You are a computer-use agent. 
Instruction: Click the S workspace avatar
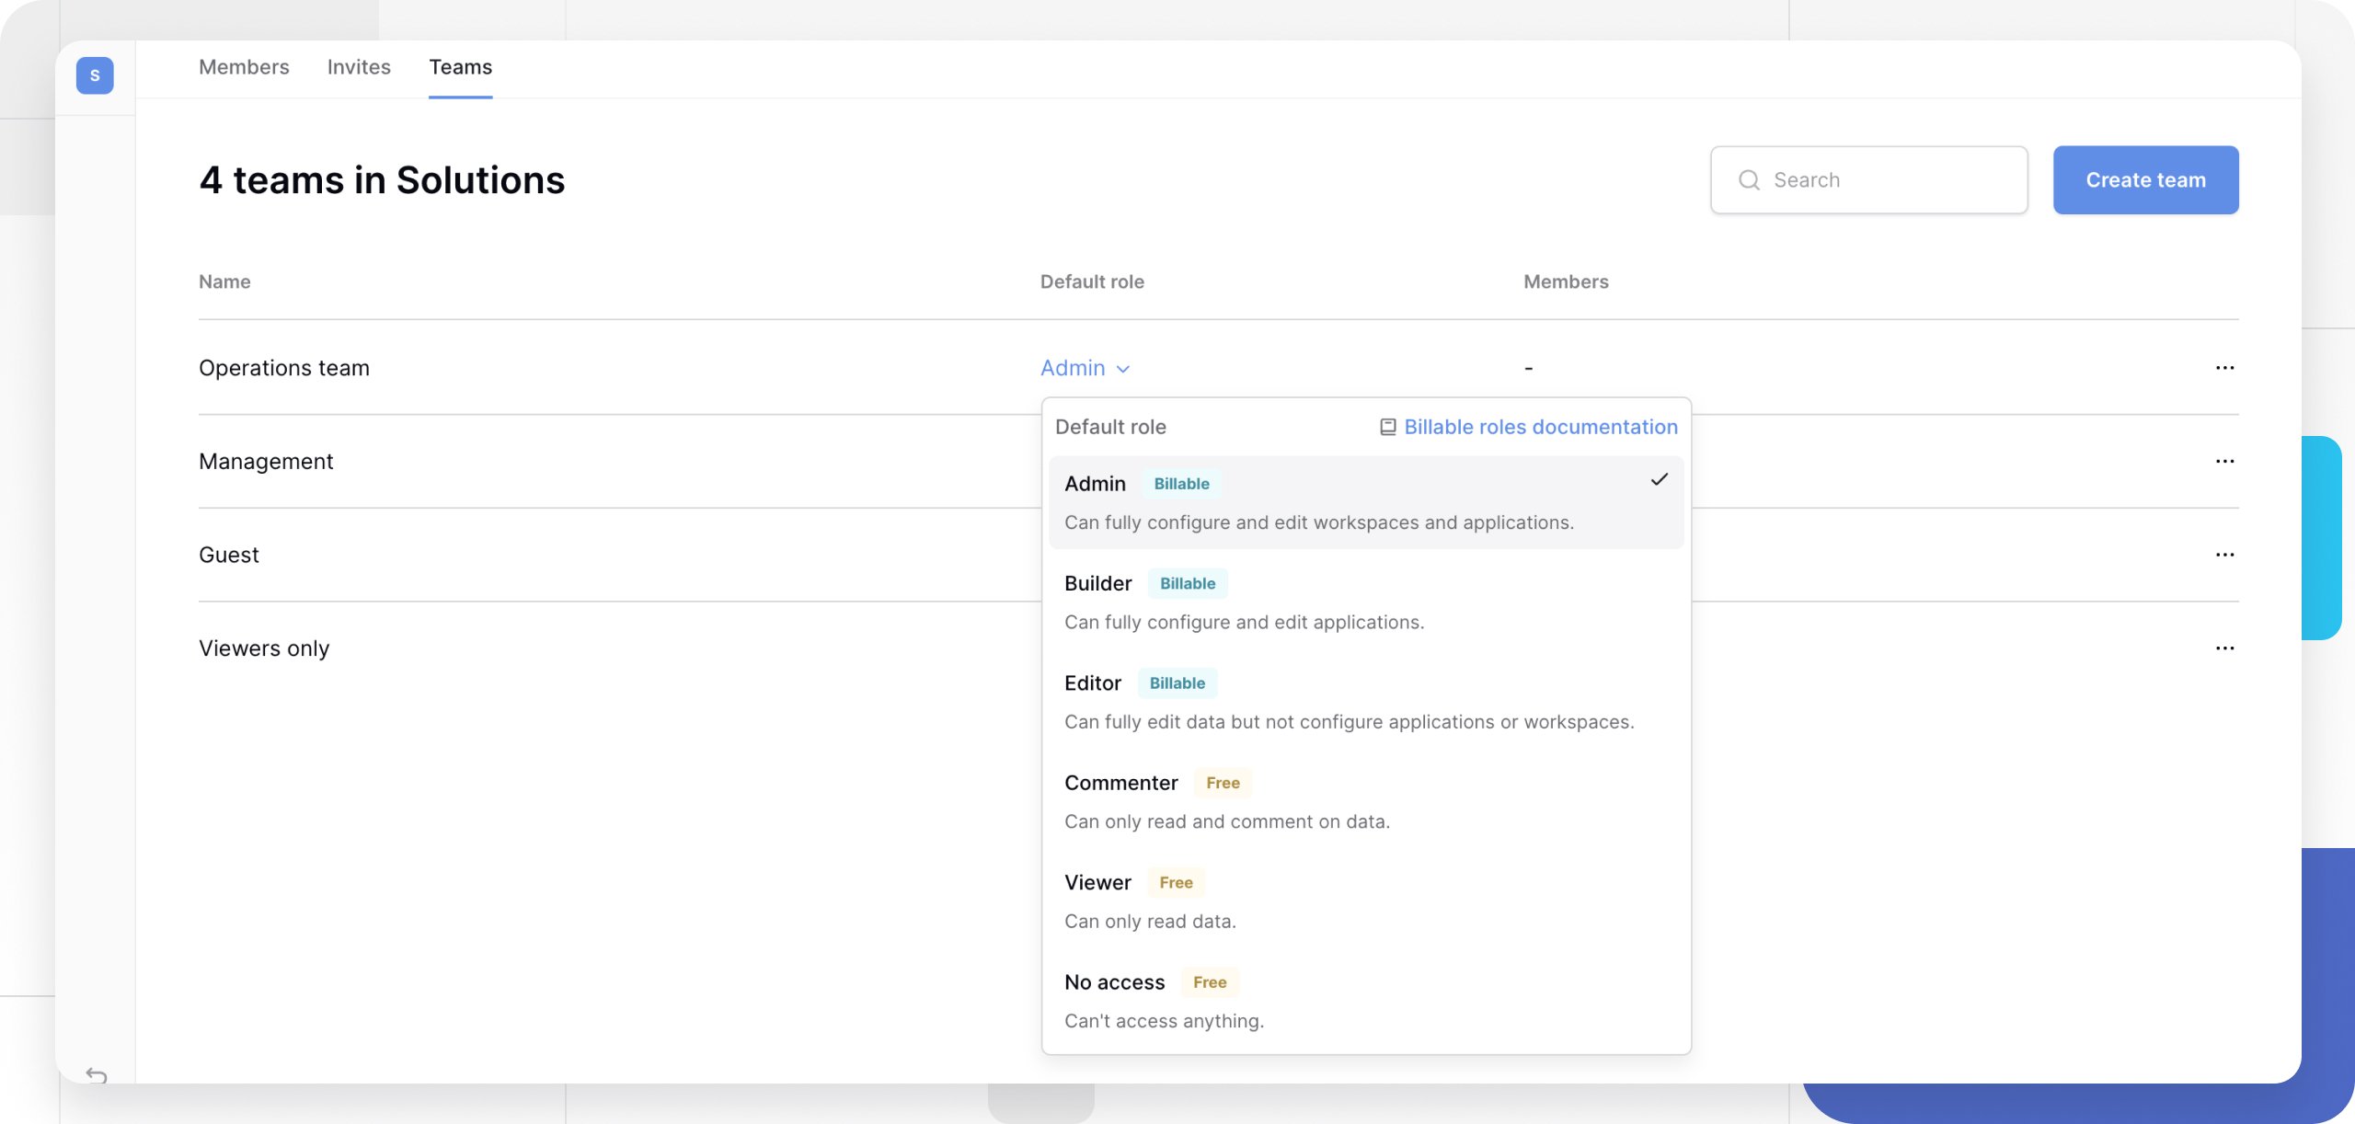point(95,75)
